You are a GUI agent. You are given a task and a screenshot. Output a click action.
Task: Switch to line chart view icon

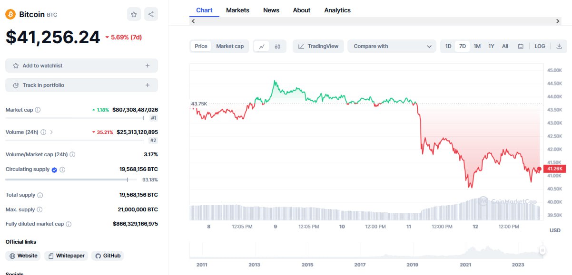click(262, 46)
